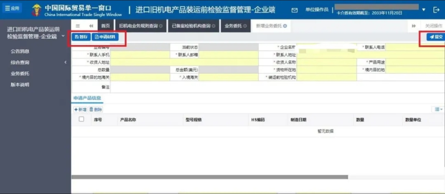Open the table column settings dropdown
Viewport: 445px width, 194px height.
(438, 109)
